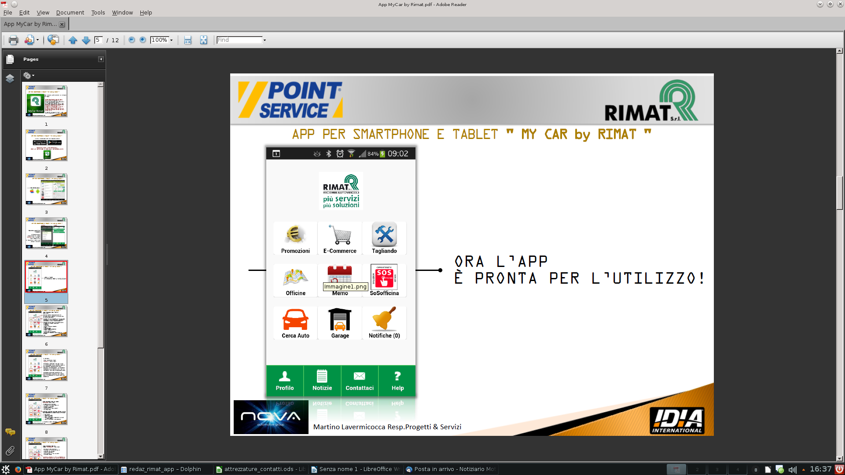Click the fit width scrolling icon
The width and height of the screenshot is (845, 475).
pyautogui.click(x=187, y=40)
